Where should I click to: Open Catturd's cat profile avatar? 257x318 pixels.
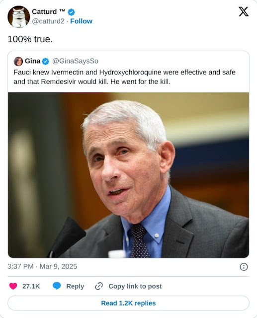tap(19, 16)
